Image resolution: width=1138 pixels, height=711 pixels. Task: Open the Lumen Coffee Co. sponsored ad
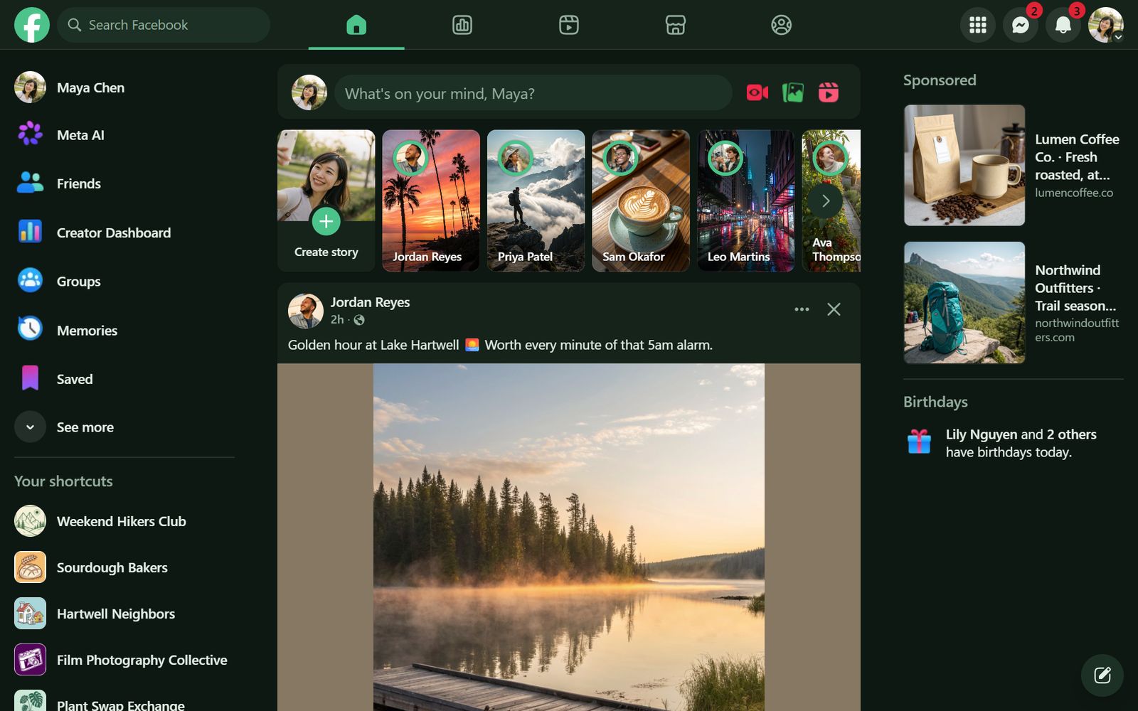tap(1014, 166)
